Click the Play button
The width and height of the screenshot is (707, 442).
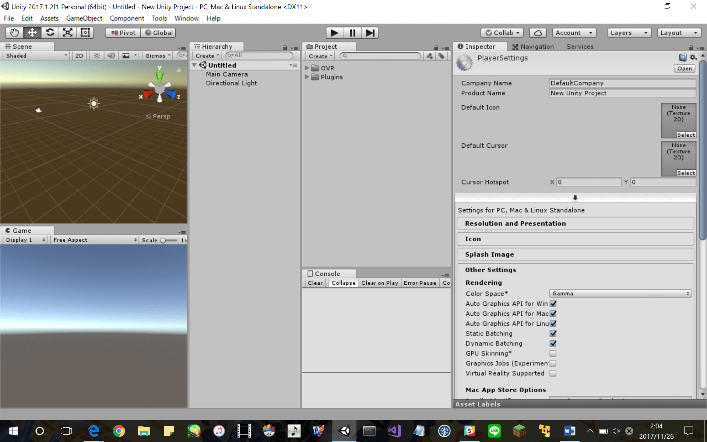(335, 33)
